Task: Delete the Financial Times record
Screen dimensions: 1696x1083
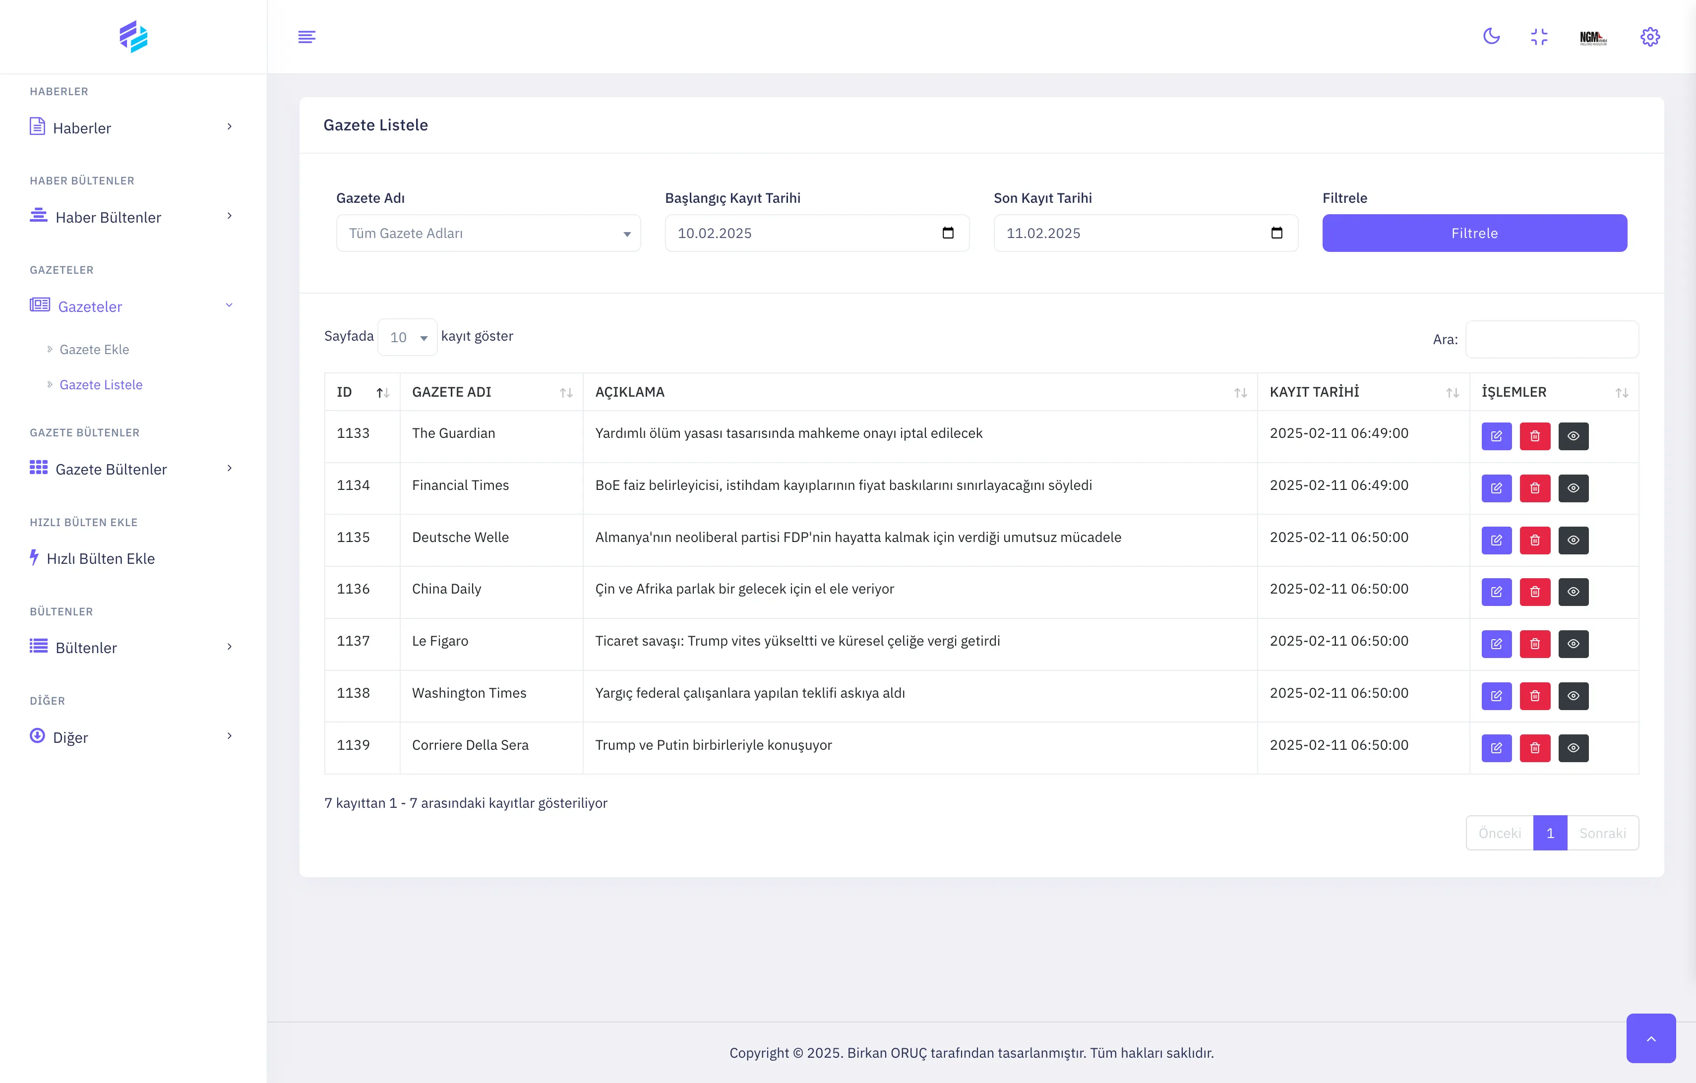Action: pos(1535,488)
